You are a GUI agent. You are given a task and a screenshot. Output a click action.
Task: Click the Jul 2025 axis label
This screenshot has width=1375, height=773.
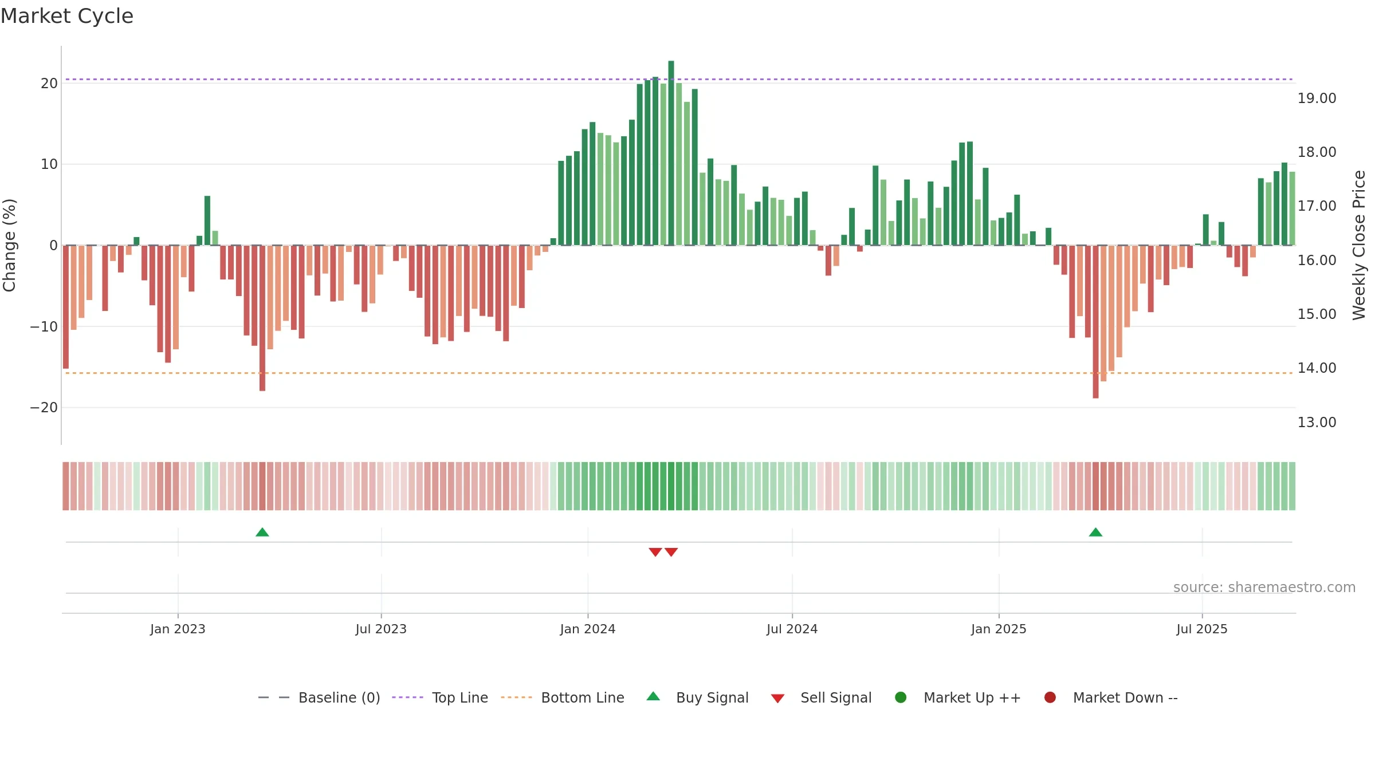point(1202,629)
